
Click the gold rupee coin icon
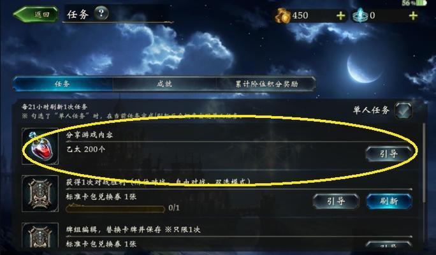point(282,15)
